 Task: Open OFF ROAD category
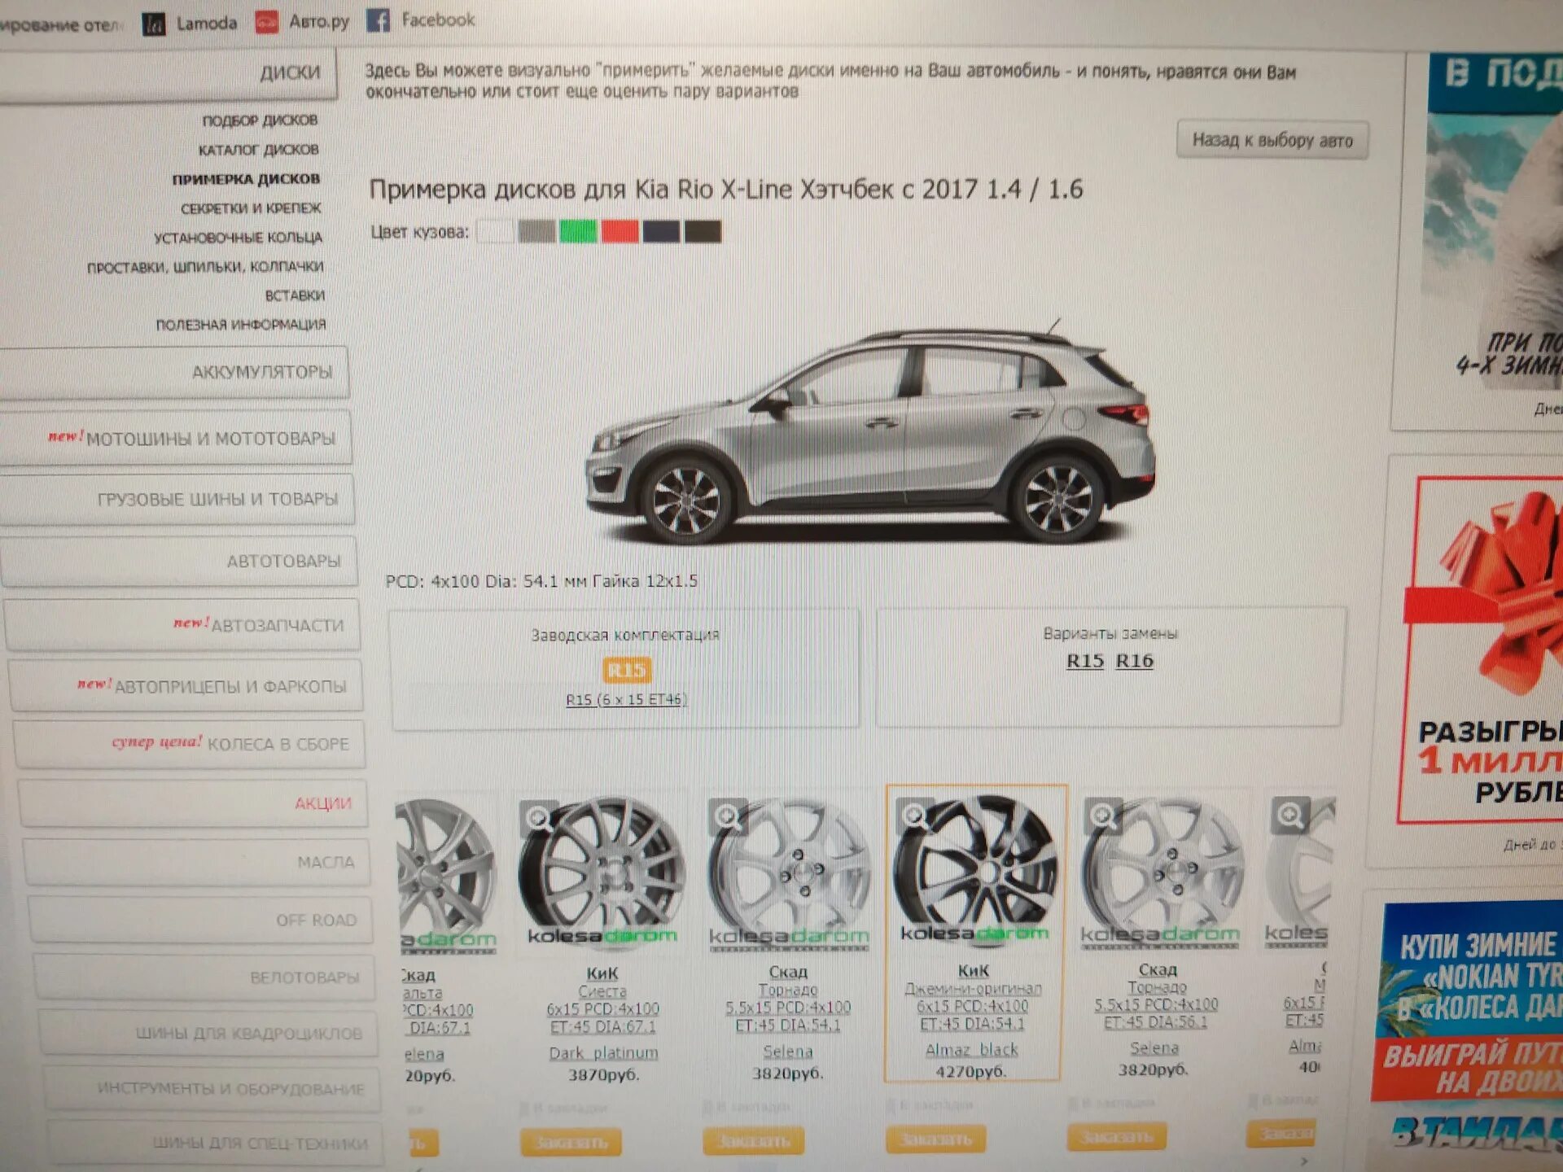pyautogui.click(x=200, y=920)
